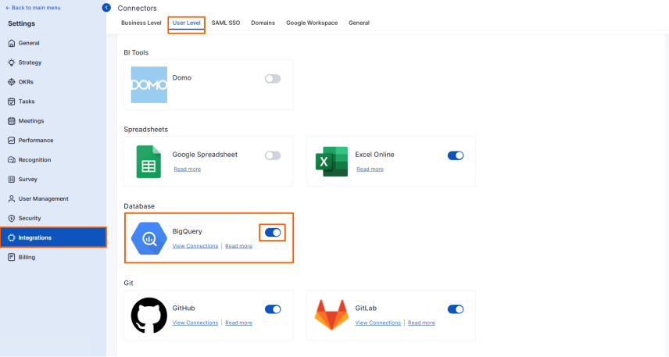Screen dimensions: 669x357
Task: Open Read more under Google Spreadsheet
Action: click(x=188, y=170)
